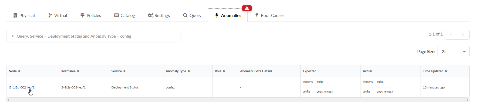Viewport: 478px width, 110px height.
Task: Sort table by Anomaly Type column
Action: (x=189, y=71)
